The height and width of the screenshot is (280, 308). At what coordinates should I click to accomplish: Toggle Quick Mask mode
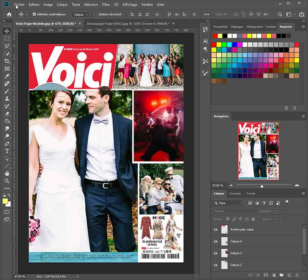coord(7,212)
